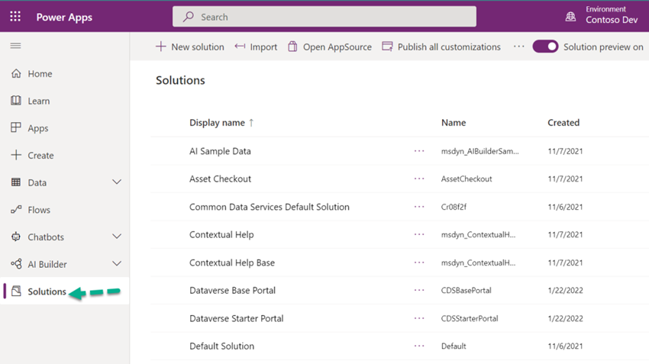Click the New solution plus icon
Screen dimensions: 649x364
tap(160, 47)
